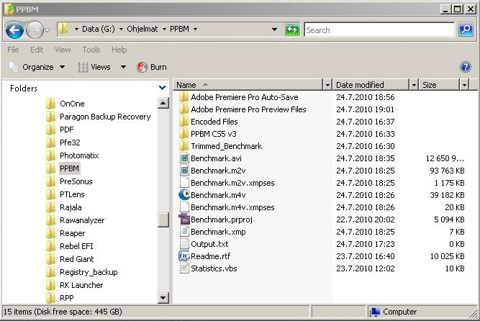Click the Search magnifier button
This screenshot has height=321, width=480.
pyautogui.click(x=466, y=30)
